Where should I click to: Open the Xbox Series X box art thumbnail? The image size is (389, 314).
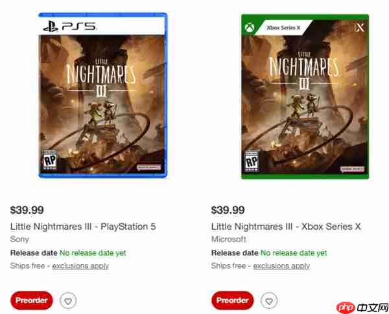(x=304, y=96)
